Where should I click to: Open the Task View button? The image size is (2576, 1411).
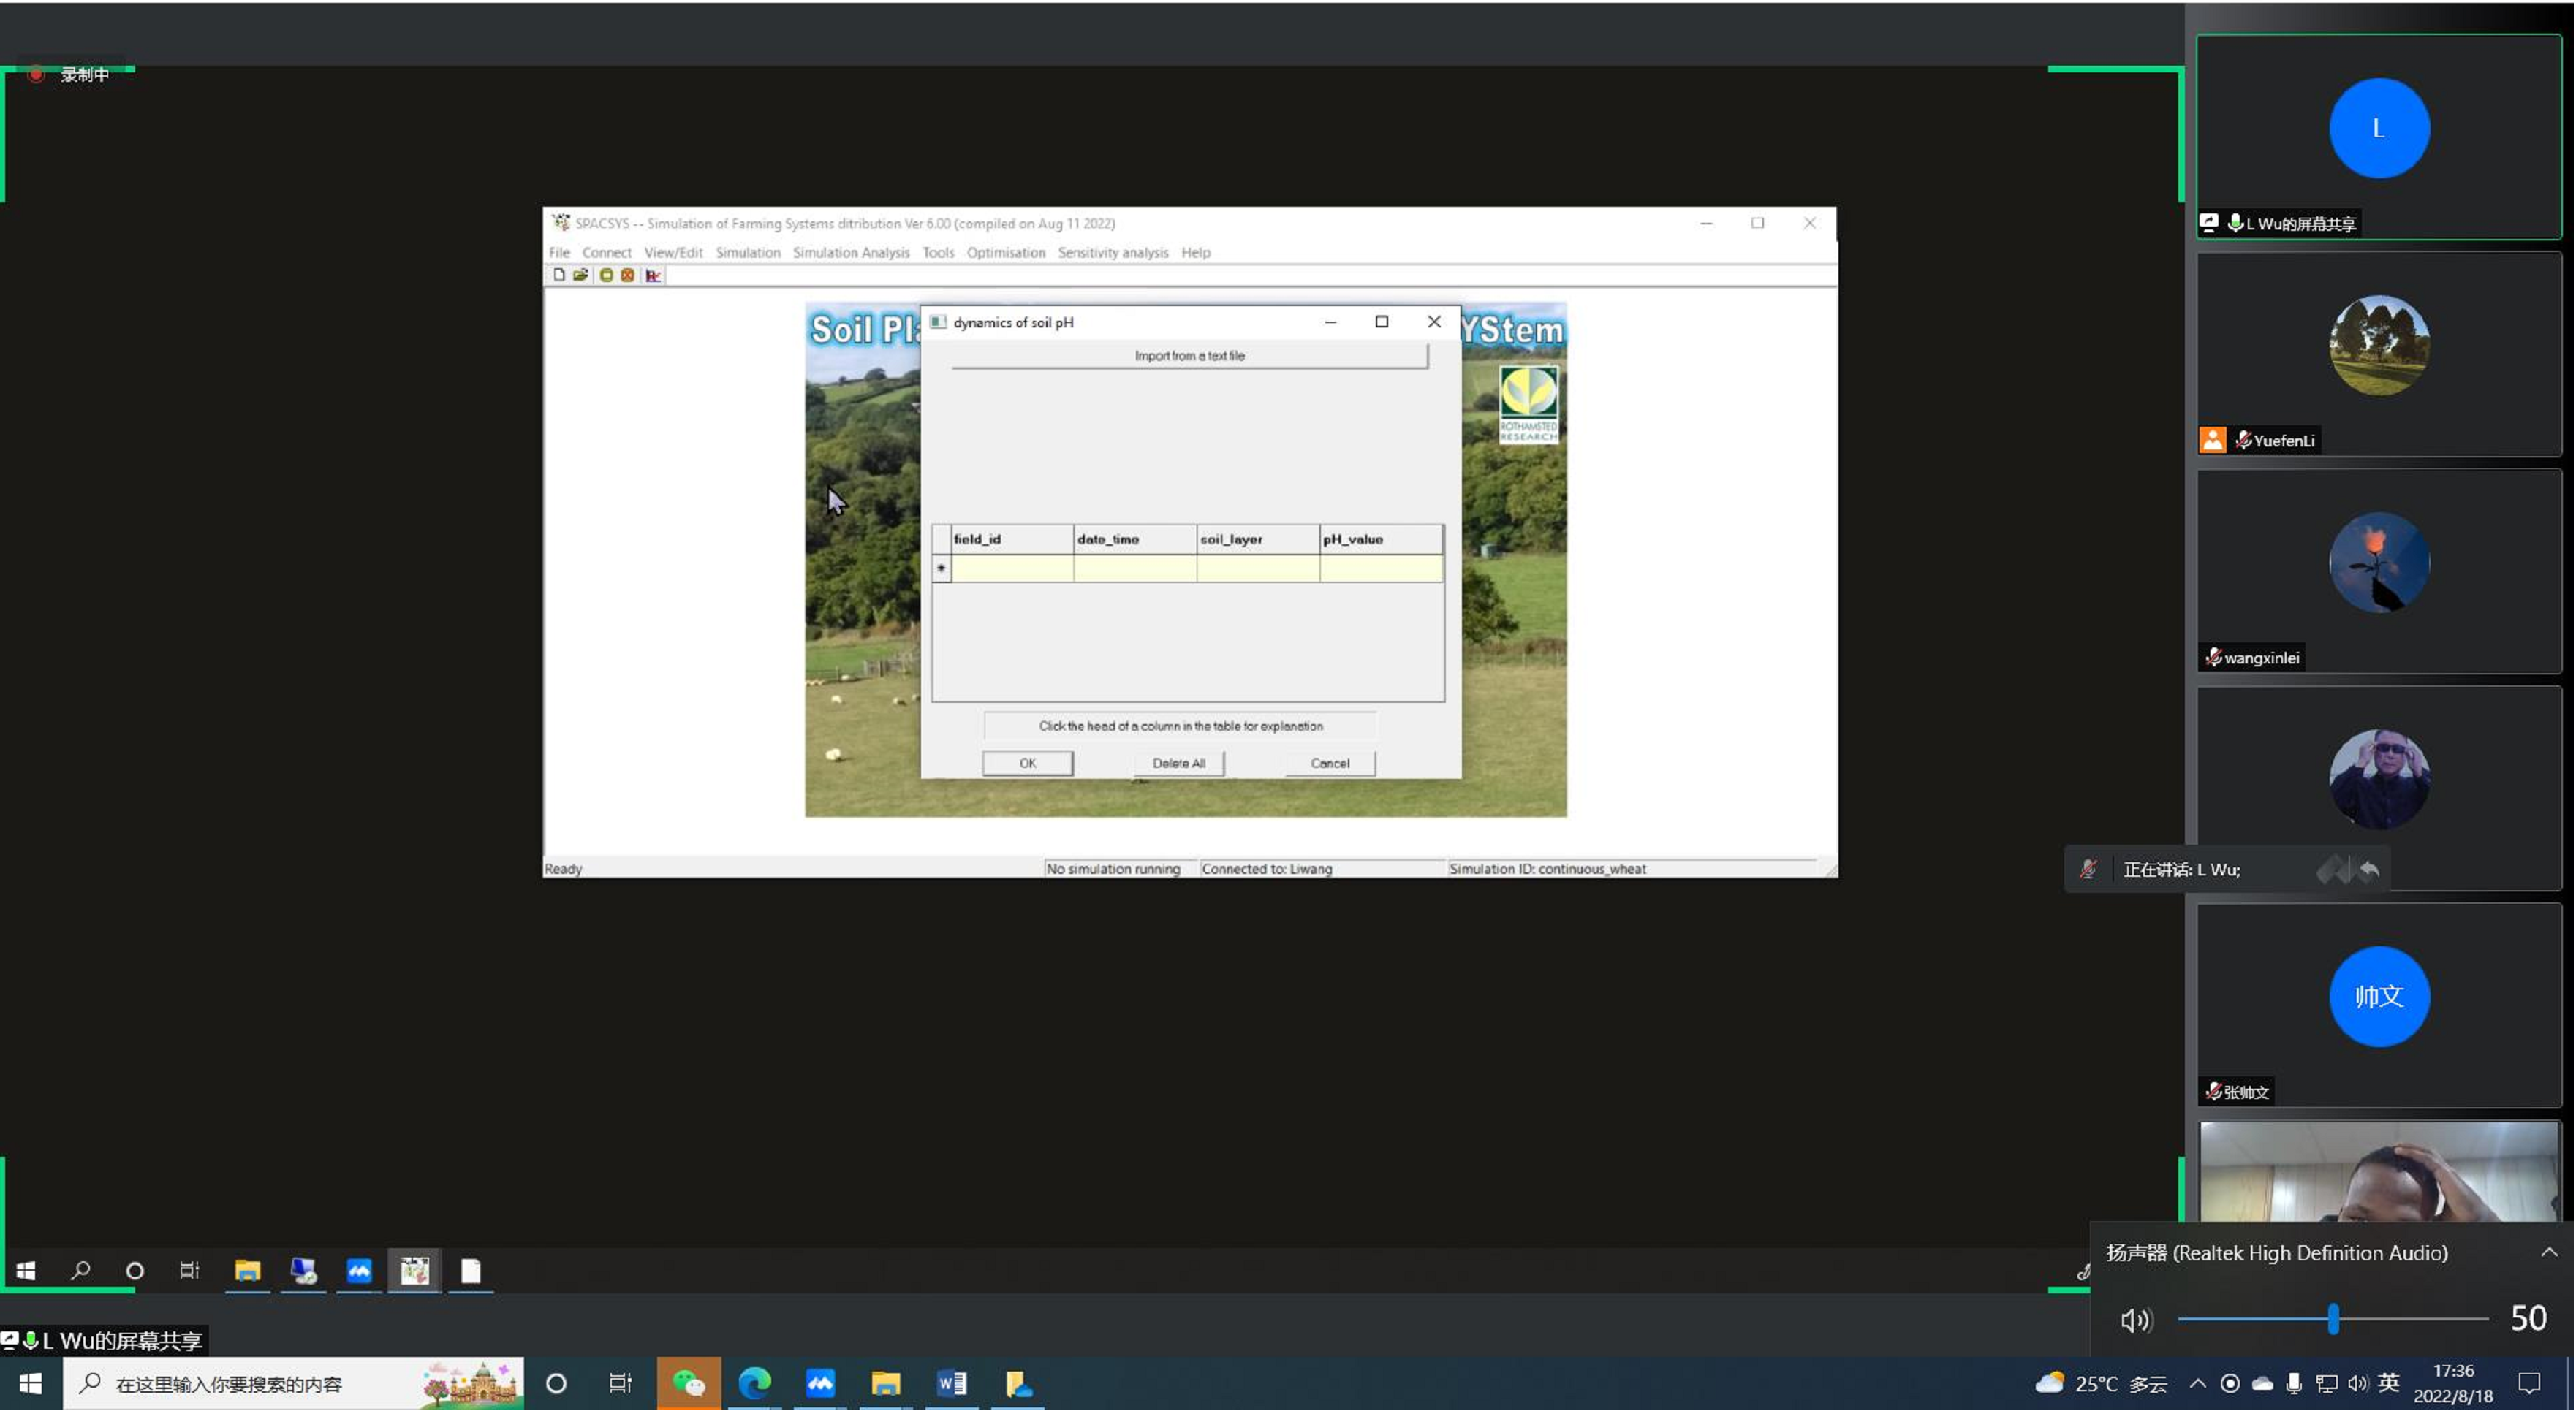tap(620, 1384)
